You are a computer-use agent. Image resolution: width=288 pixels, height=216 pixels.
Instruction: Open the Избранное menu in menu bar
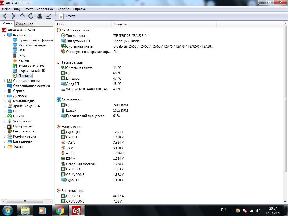click(45, 9)
